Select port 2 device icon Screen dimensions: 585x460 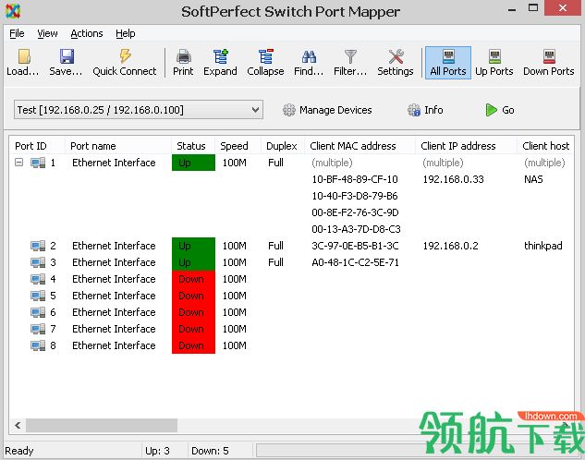(38, 246)
